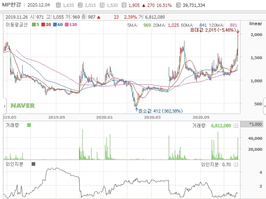
Task: Click the header volume figure 39,731,334
Action: click(x=194, y=5)
